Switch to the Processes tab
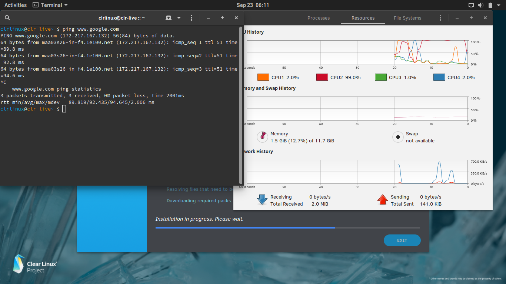The height and width of the screenshot is (284, 506). [x=318, y=18]
